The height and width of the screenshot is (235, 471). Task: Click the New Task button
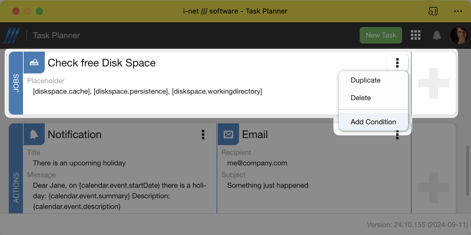tap(380, 35)
